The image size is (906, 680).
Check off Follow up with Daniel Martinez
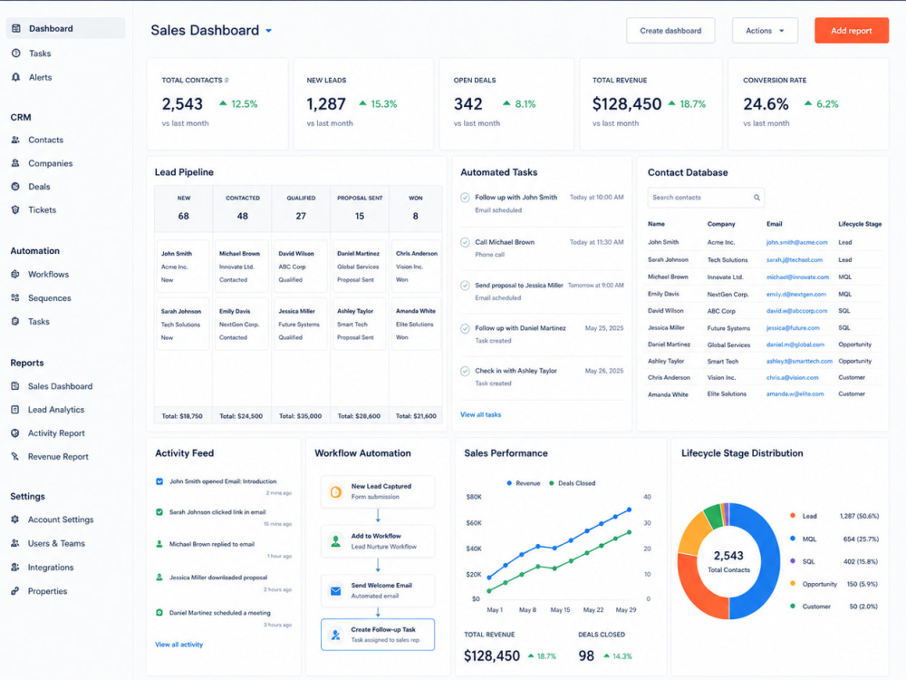pyautogui.click(x=465, y=328)
